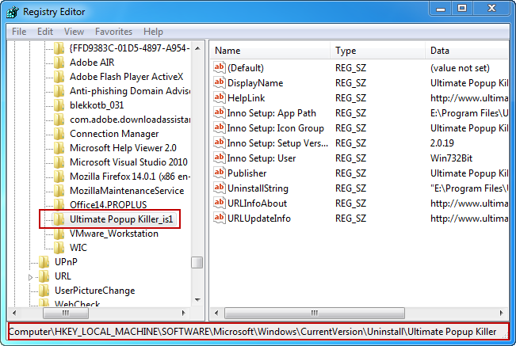Click the folder icon beside MozillaMaintenanceService
Image resolution: width=516 pixels, height=346 pixels.
tap(59, 191)
